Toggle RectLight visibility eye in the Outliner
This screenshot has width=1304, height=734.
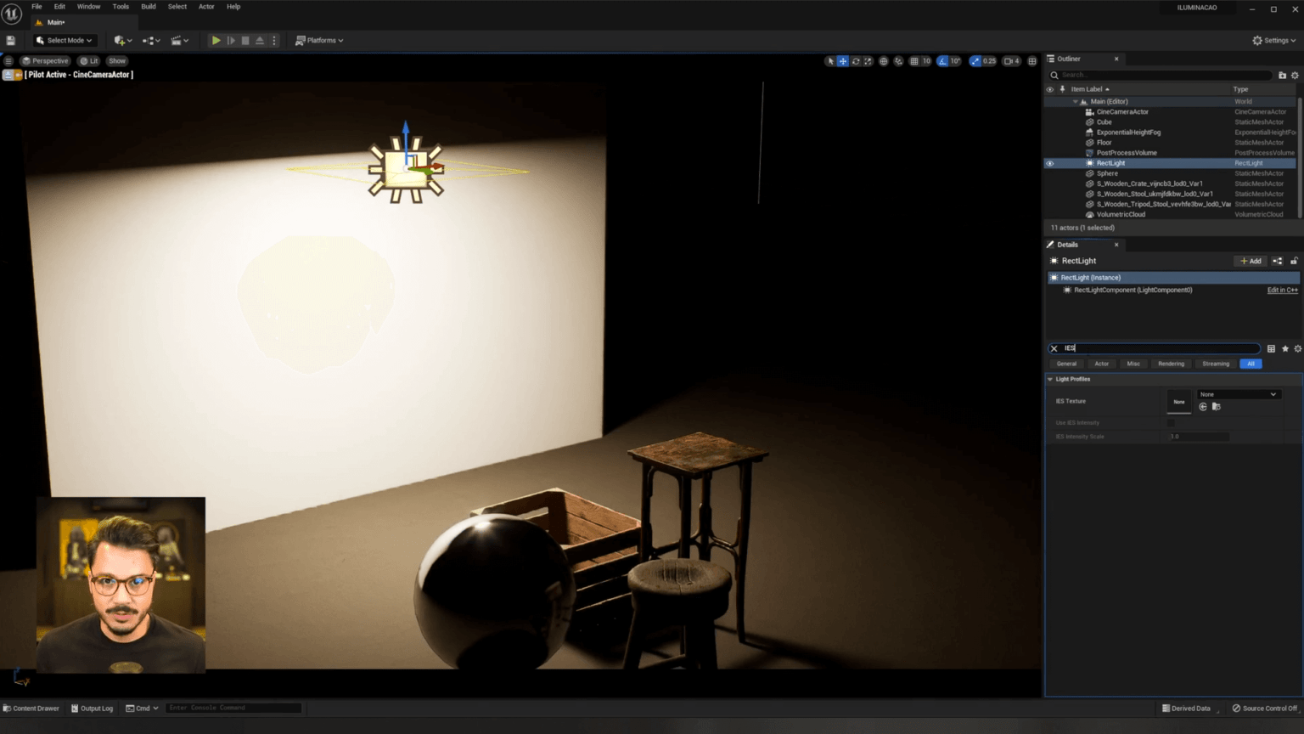pos(1049,162)
